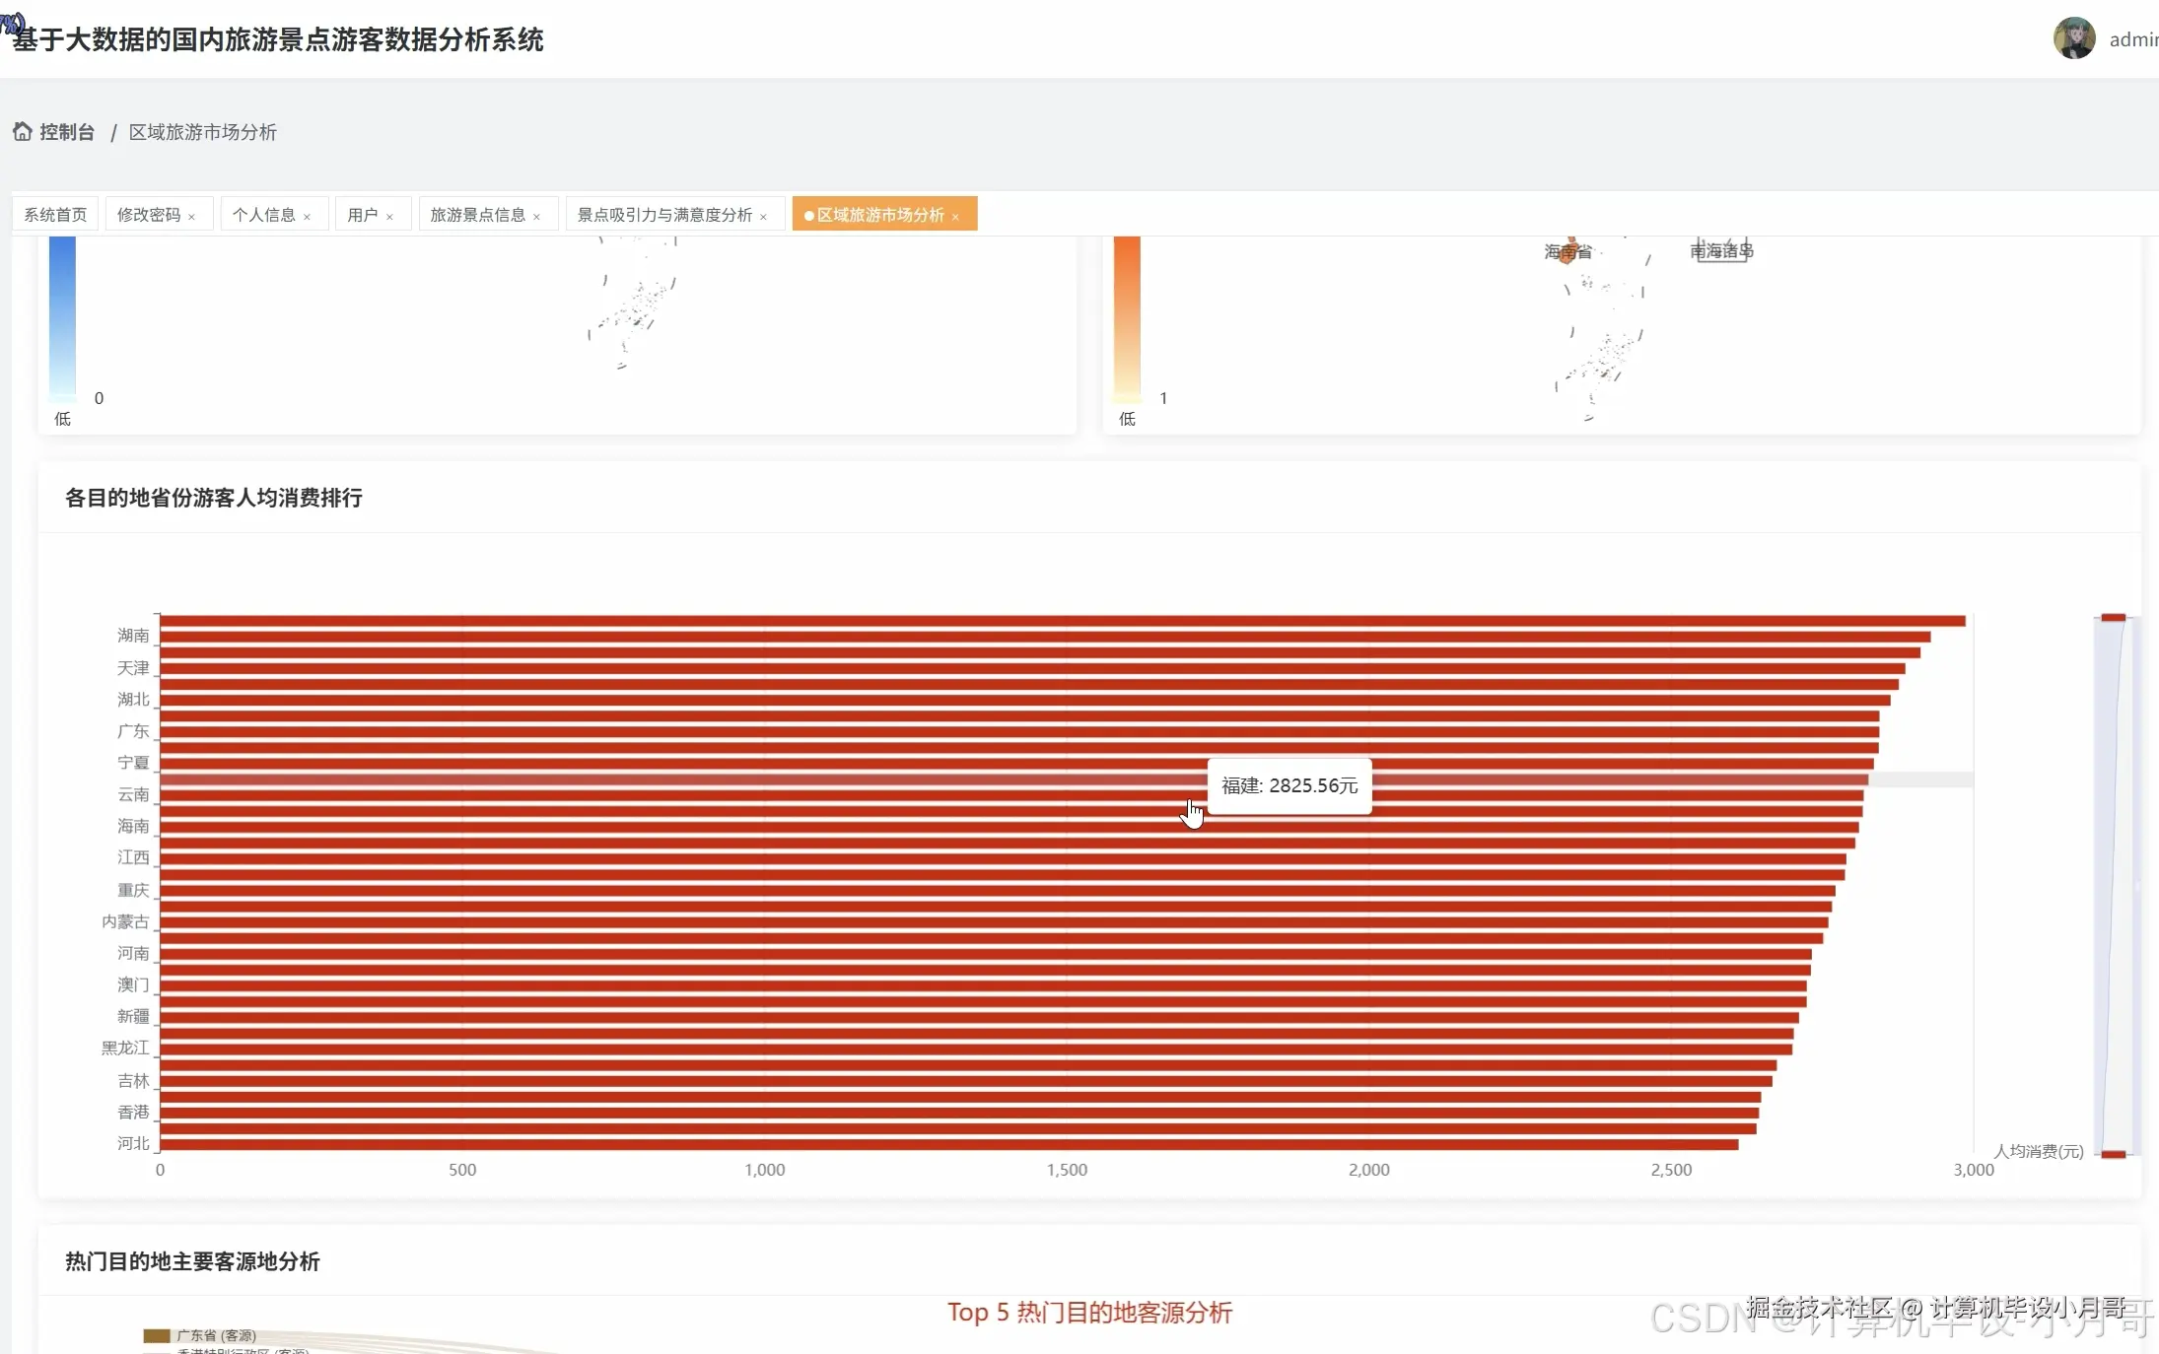Viewport: 2159px width, 1354px height.
Task: Click the blue visual map gradient bar
Action: (62, 315)
